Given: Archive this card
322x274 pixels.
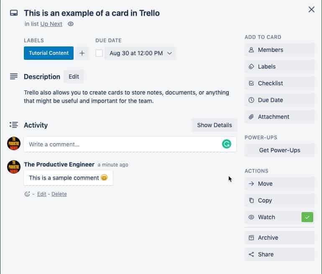Looking at the screenshot, I should coord(279,238).
